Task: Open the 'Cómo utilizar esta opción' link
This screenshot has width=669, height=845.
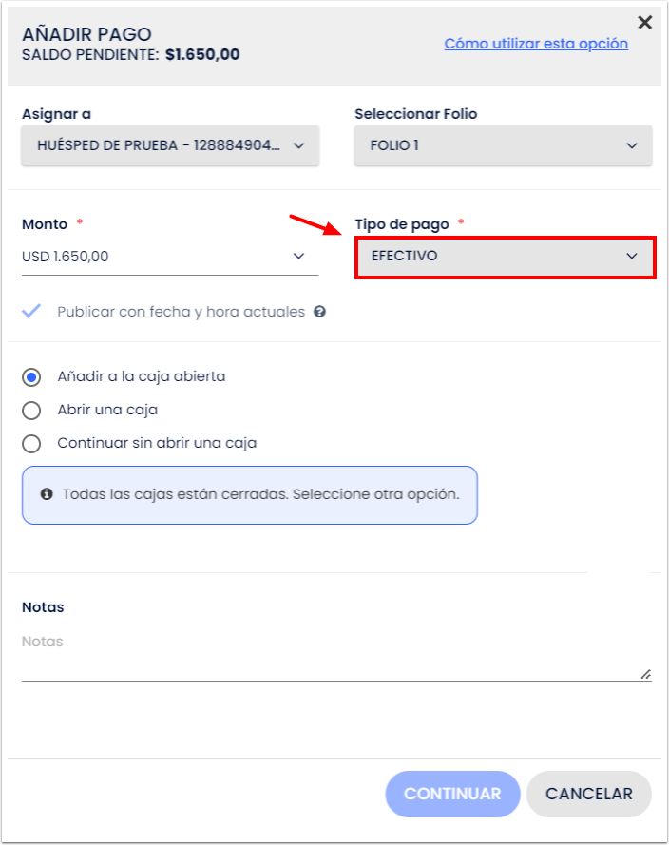Action: (536, 44)
